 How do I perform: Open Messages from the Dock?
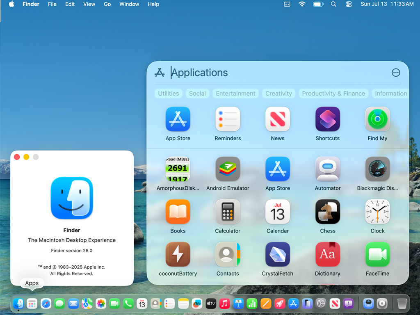(59, 304)
